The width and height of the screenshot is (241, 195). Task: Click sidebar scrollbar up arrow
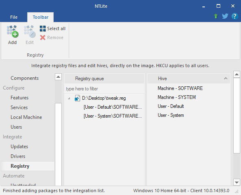pyautogui.click(x=58, y=77)
